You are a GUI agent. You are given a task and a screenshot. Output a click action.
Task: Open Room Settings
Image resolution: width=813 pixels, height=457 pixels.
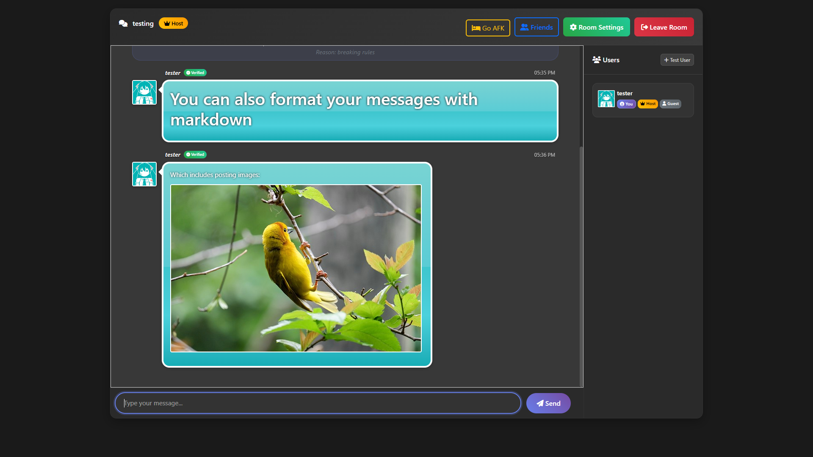(x=596, y=27)
